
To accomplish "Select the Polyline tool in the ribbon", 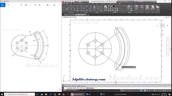I will [67, 7].
